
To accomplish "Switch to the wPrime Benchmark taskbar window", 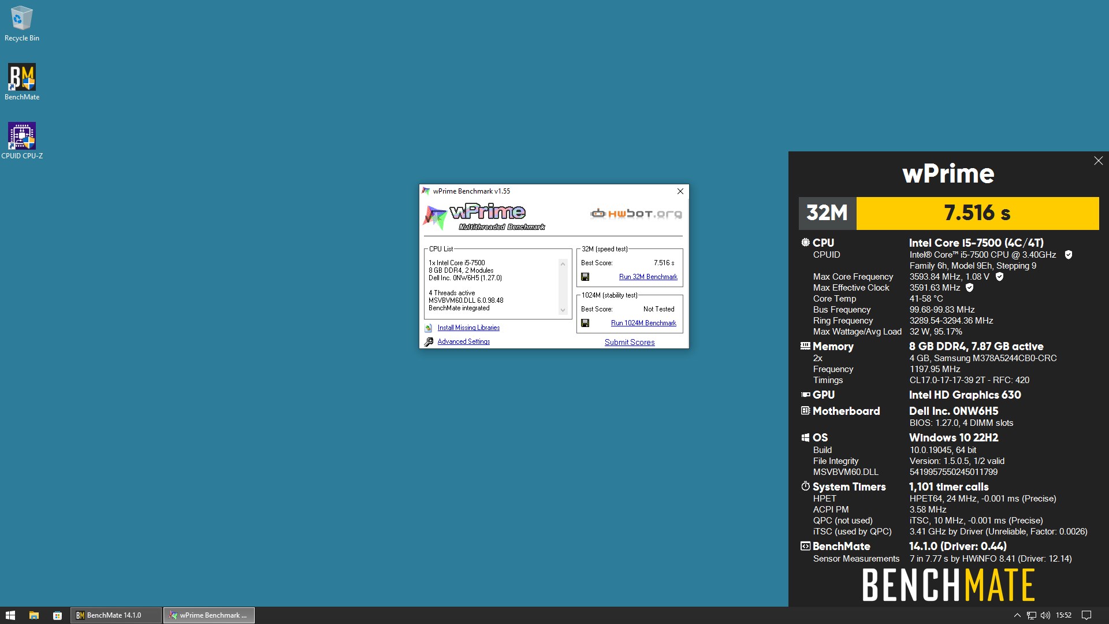I will click(x=209, y=615).
